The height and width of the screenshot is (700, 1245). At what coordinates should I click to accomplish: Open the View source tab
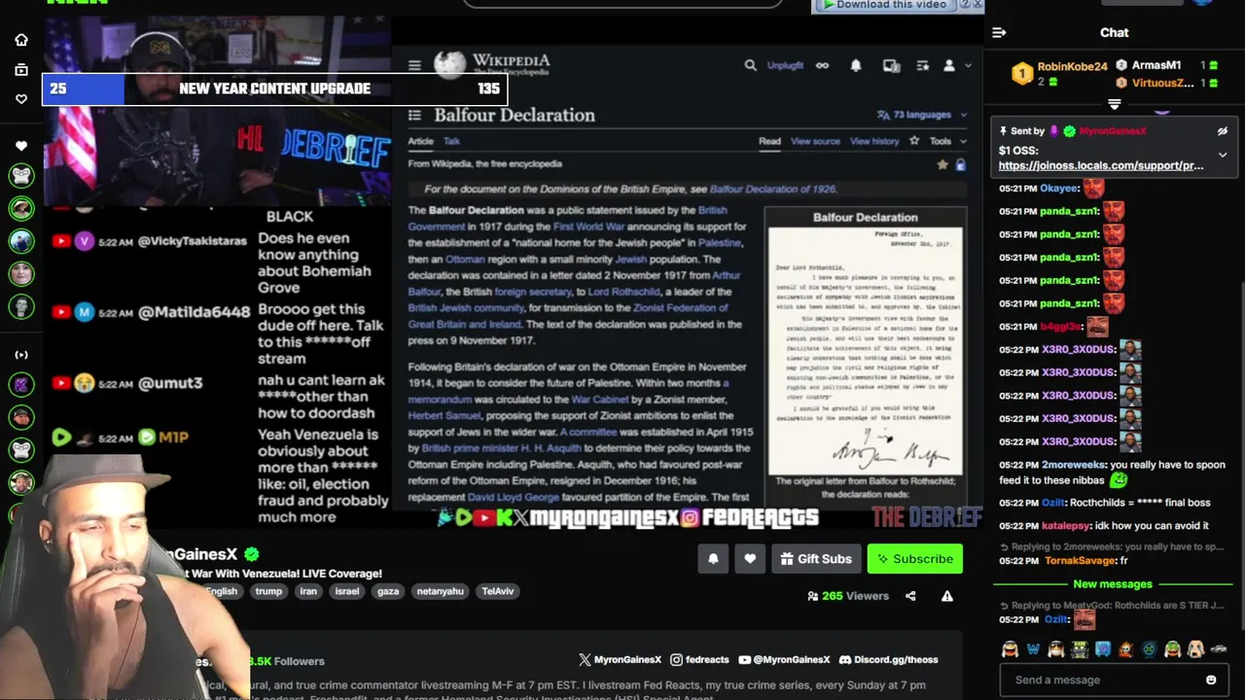point(815,141)
